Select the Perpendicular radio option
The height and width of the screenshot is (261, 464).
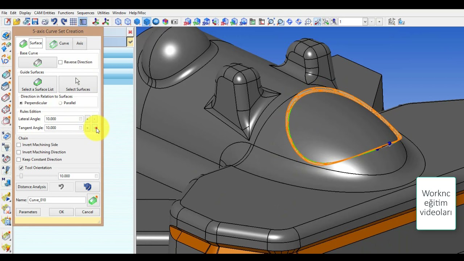tap(21, 103)
